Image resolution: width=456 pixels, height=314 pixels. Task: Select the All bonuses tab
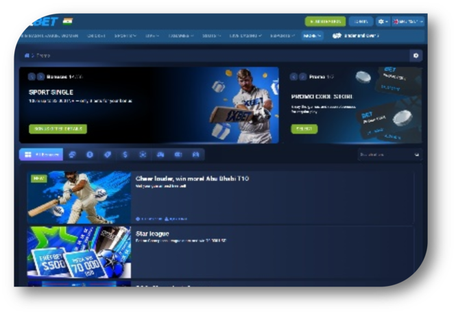click(40, 155)
